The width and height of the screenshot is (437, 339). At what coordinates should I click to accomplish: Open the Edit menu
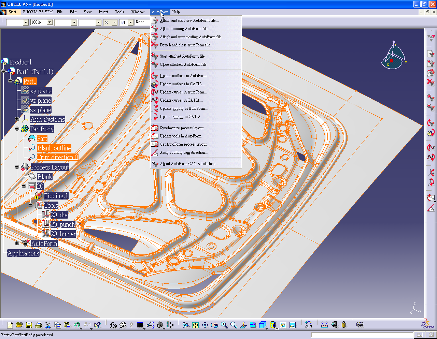(73, 12)
